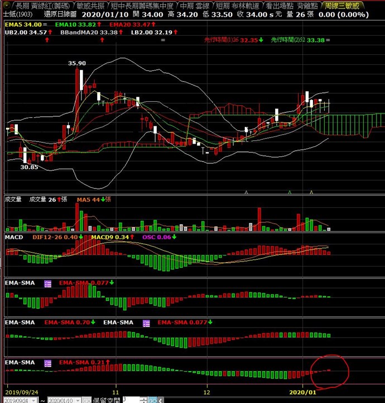Click the MACD9 0.34 label
This screenshot has height=403, width=385.
[110, 237]
